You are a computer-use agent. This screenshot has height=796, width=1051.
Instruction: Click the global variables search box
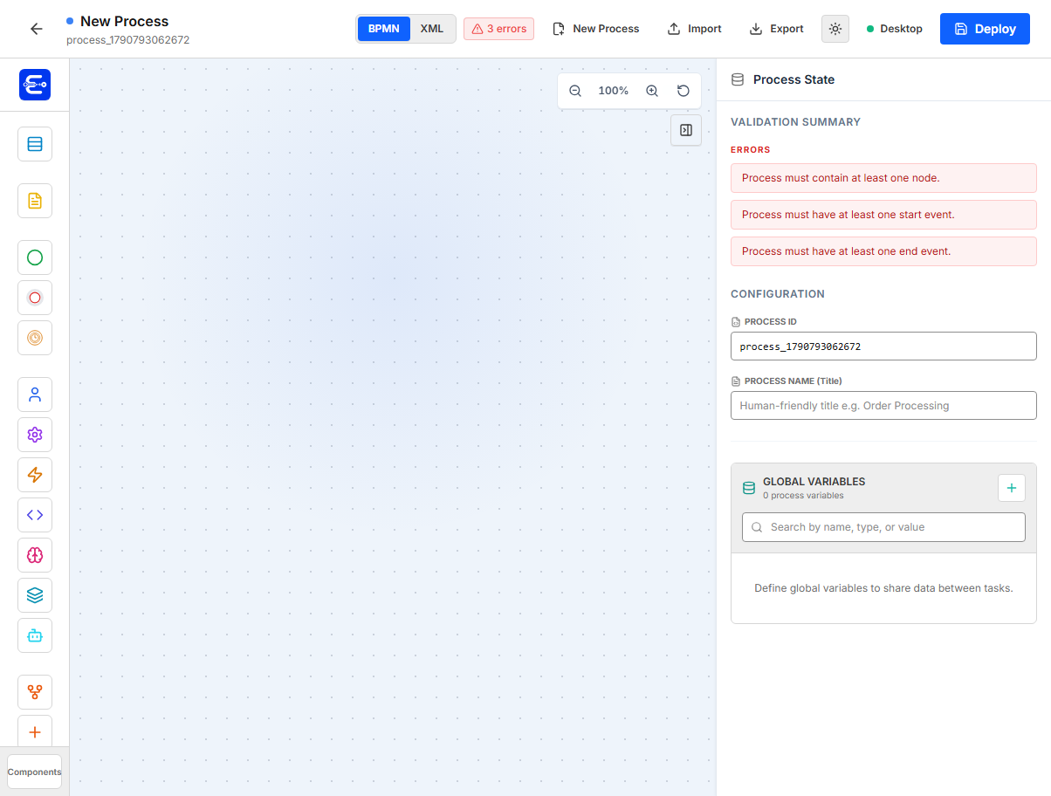pyautogui.click(x=883, y=527)
